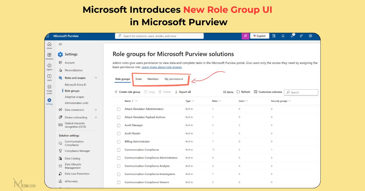This screenshot has width=365, height=191.
Task: Refresh the role groups list
Action: click(x=243, y=92)
